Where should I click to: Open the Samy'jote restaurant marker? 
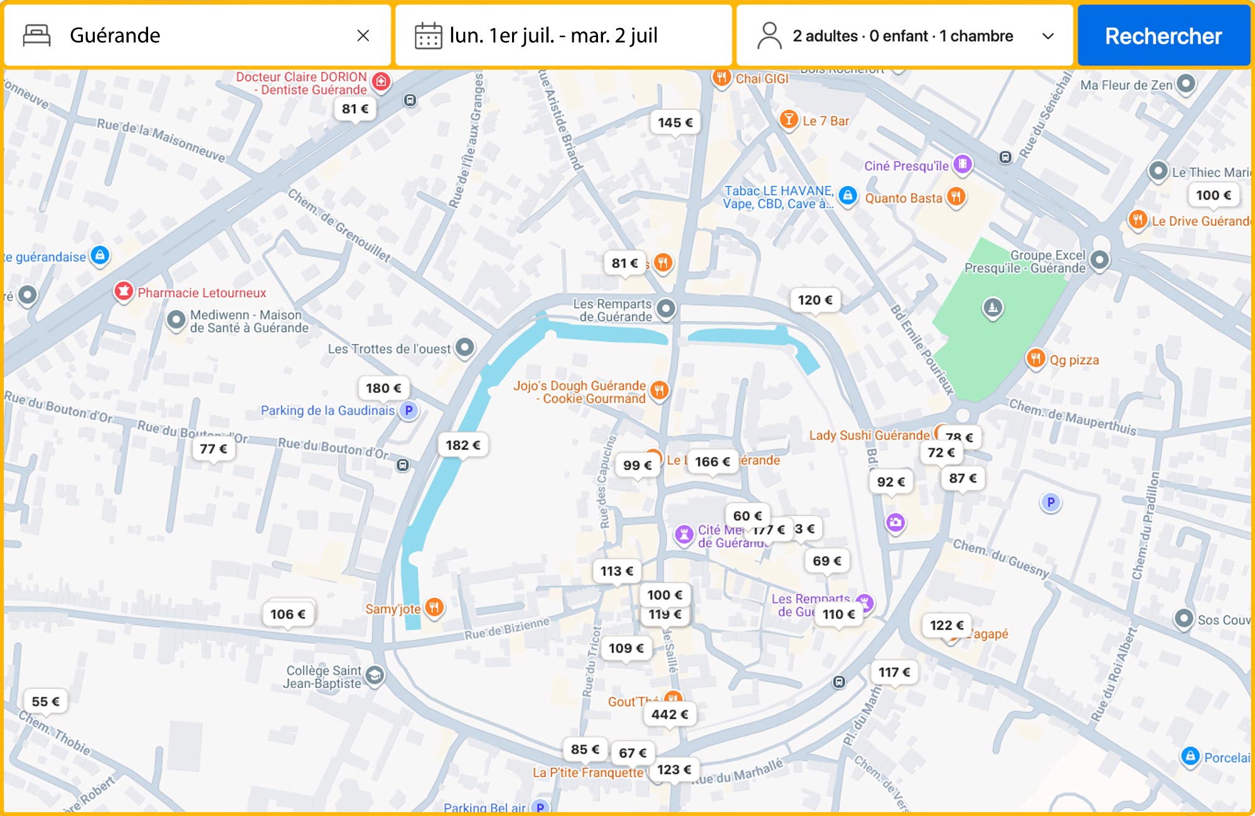click(x=434, y=607)
